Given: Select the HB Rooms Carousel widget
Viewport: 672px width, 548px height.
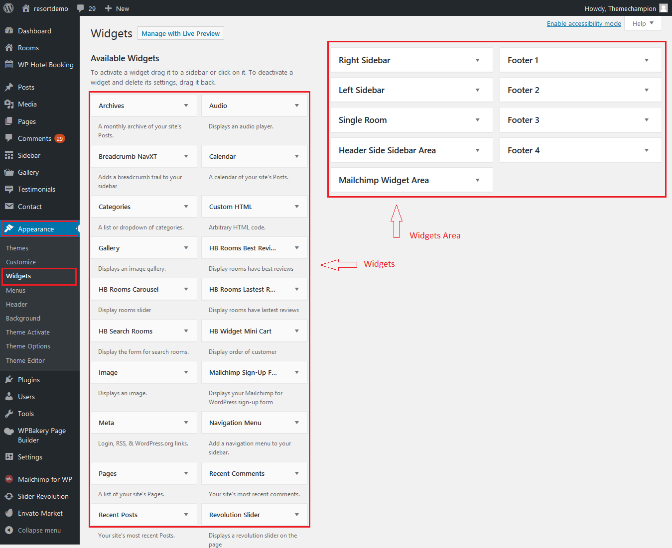Looking at the screenshot, I should (144, 289).
